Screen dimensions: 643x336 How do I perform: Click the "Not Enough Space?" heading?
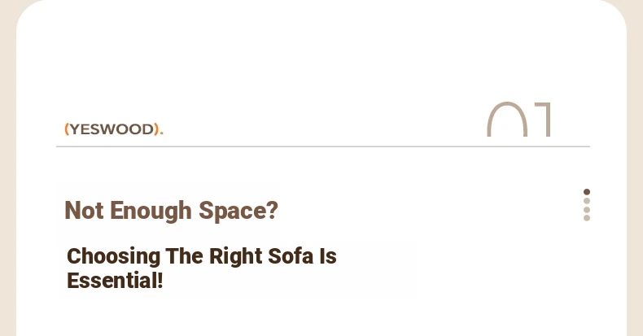(x=172, y=211)
